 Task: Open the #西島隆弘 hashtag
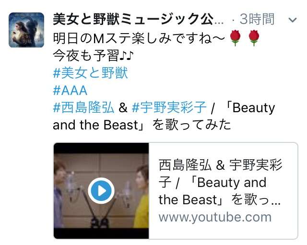click(x=83, y=107)
